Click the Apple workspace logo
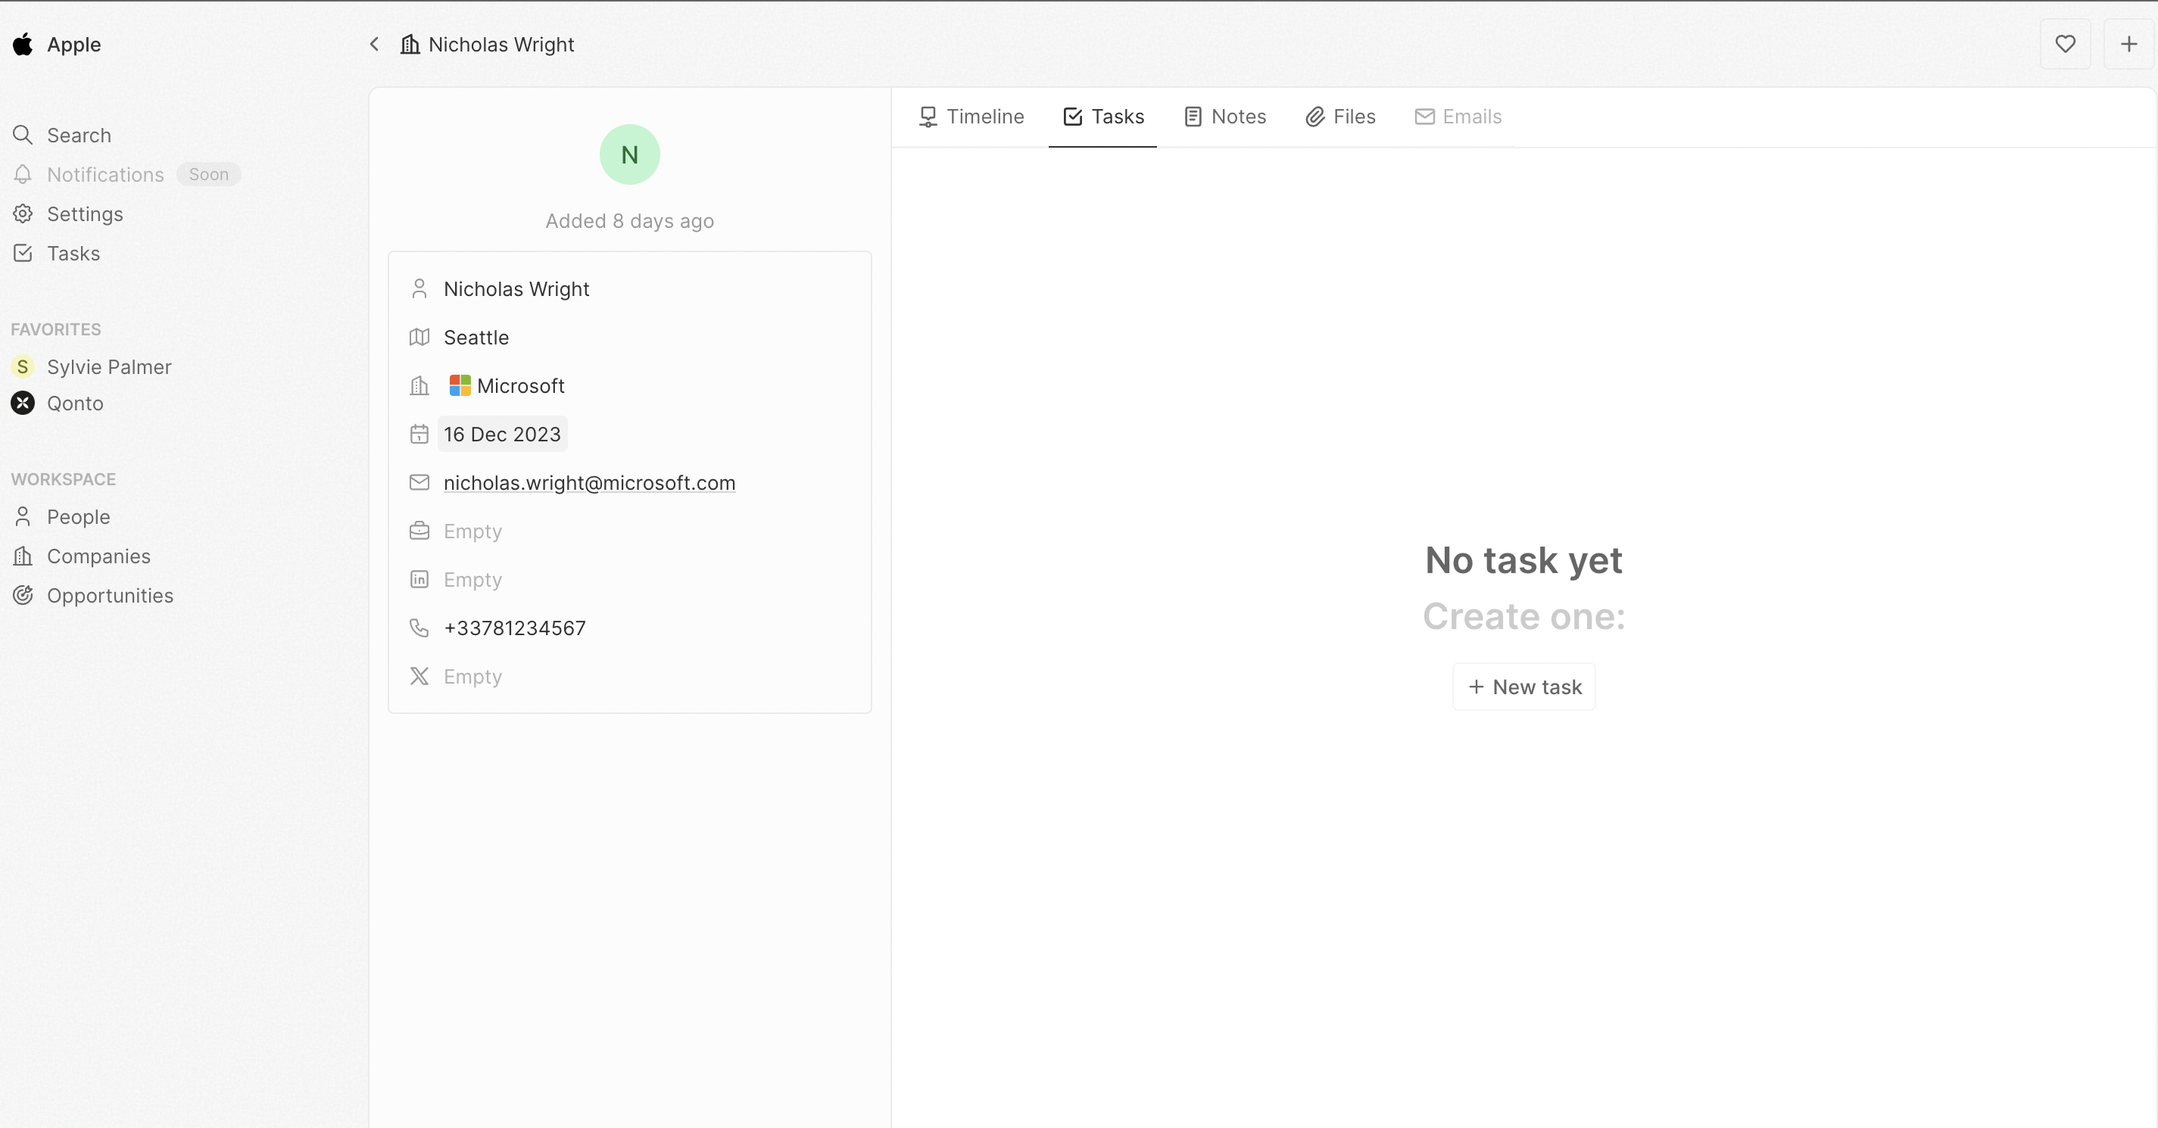2158x1128 pixels. (23, 44)
